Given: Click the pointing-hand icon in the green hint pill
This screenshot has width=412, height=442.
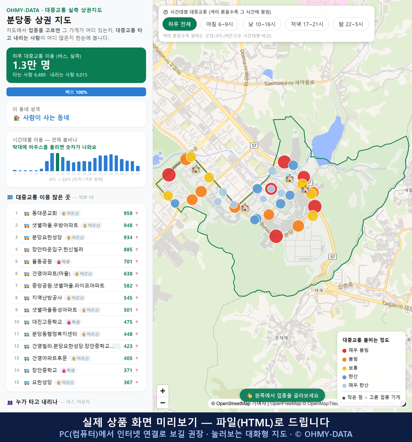Looking at the screenshot, I should [x=249, y=395].
